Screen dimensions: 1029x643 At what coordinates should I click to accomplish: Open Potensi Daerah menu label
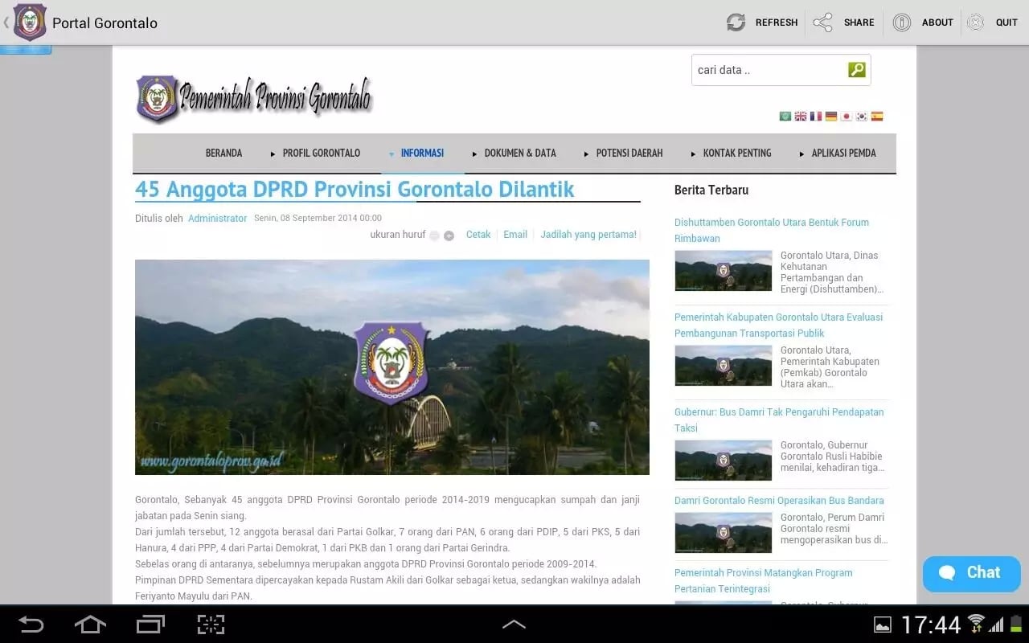coord(629,153)
